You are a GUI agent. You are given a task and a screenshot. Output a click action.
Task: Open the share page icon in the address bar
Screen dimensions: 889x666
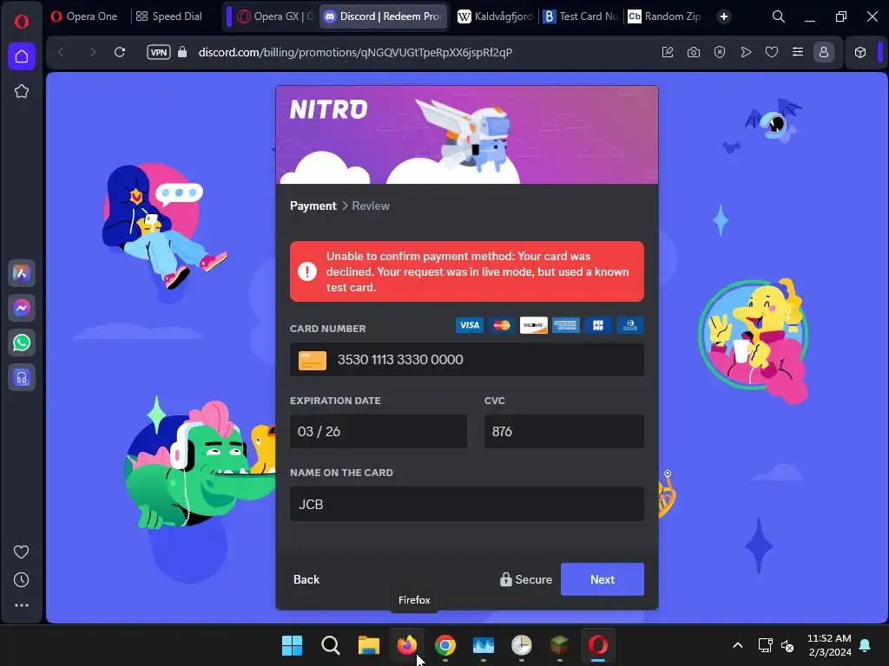(668, 52)
